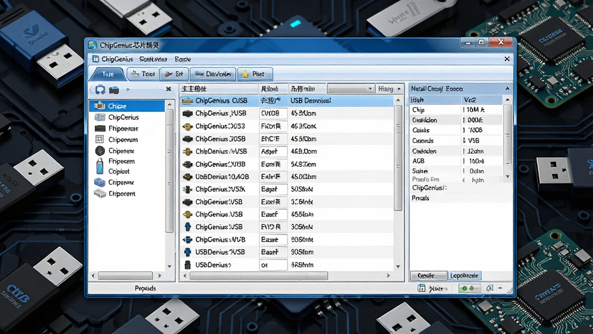Switch to the DiaVolte tab
The width and height of the screenshot is (593, 334).
click(x=213, y=74)
